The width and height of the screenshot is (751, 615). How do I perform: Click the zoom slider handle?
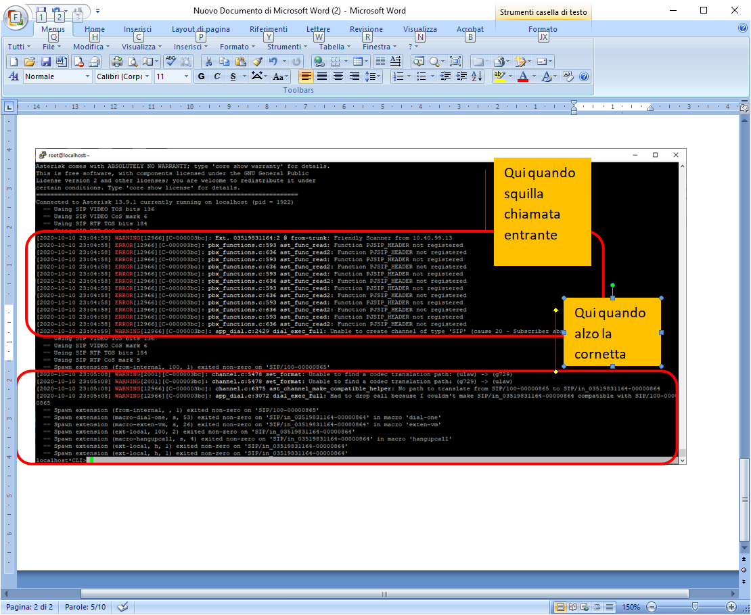coord(695,607)
